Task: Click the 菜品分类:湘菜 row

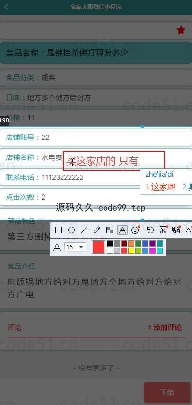Action: pyautogui.click(x=96, y=77)
